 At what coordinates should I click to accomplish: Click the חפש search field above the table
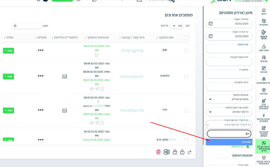[26, 26]
